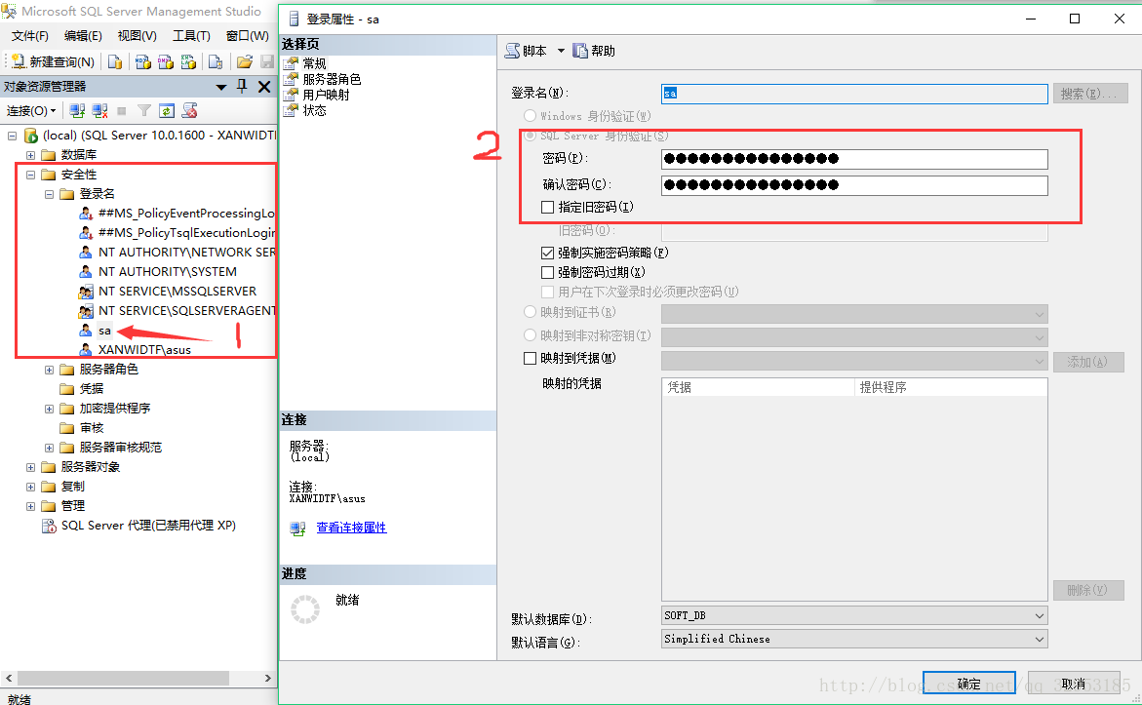Select the 常规 page in 选择页

314,63
